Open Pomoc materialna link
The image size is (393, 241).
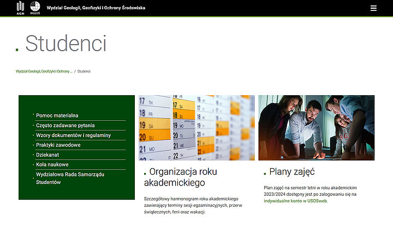(57, 115)
